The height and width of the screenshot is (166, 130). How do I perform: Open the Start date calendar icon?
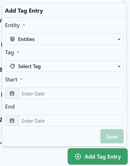[12, 93]
